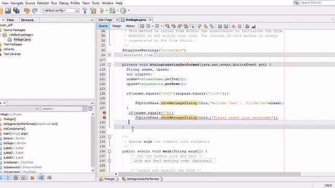
Task: Click error marker on line 129
Action: click(104, 117)
